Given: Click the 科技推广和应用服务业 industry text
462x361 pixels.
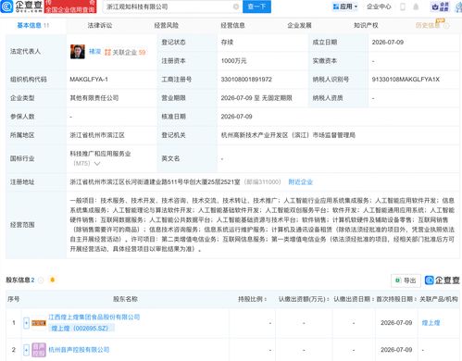Looking at the screenshot, I should [100, 154].
